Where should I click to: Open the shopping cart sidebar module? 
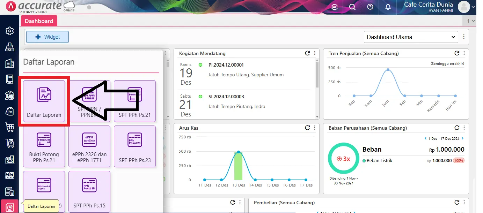pos(9,127)
